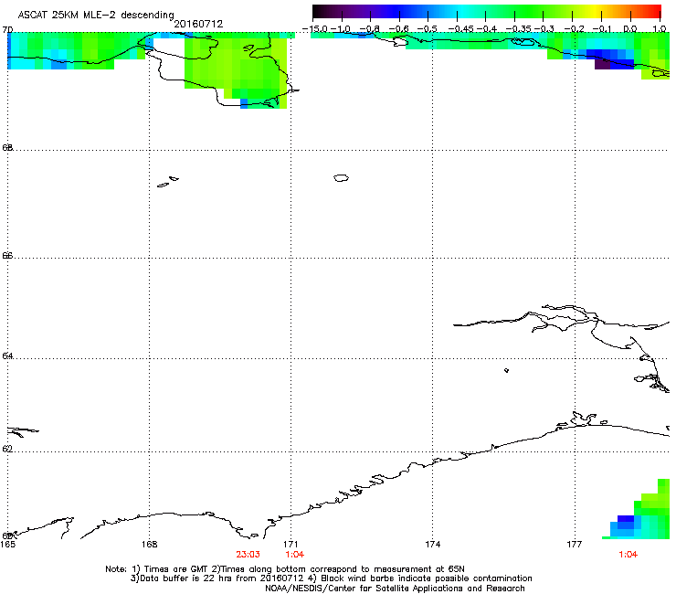Click the red 1:04 time below longitude 177
Screen dimensions: 676x594
coord(628,555)
